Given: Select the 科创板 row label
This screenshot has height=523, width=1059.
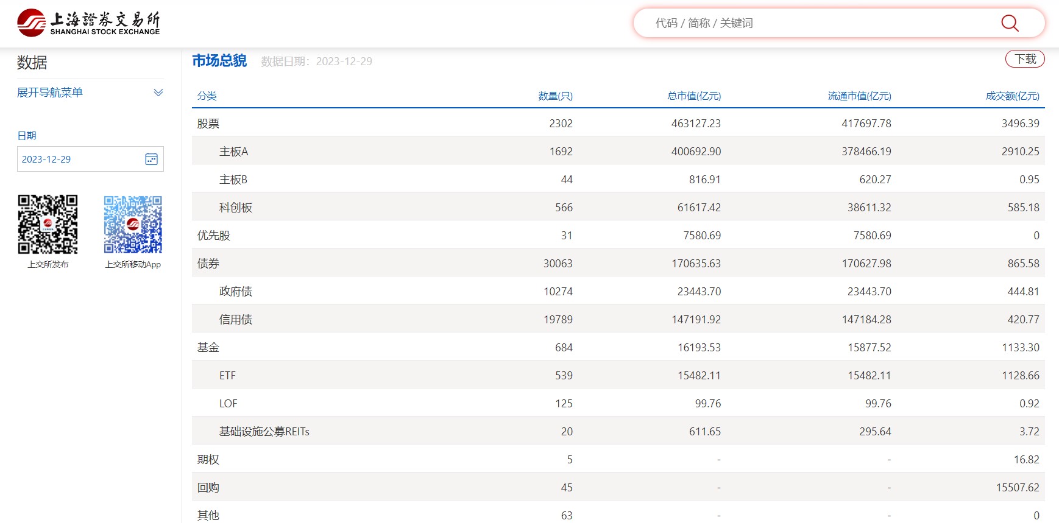Looking at the screenshot, I should (235, 208).
